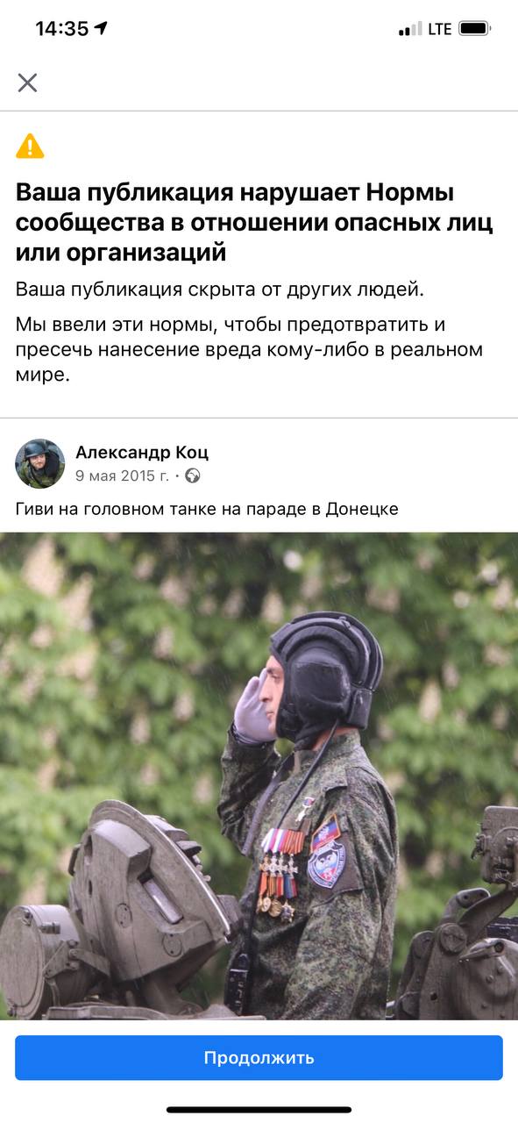Tap the medals on the soldier's chest
The width and height of the screenshot is (518, 1123).
[x=280, y=873]
